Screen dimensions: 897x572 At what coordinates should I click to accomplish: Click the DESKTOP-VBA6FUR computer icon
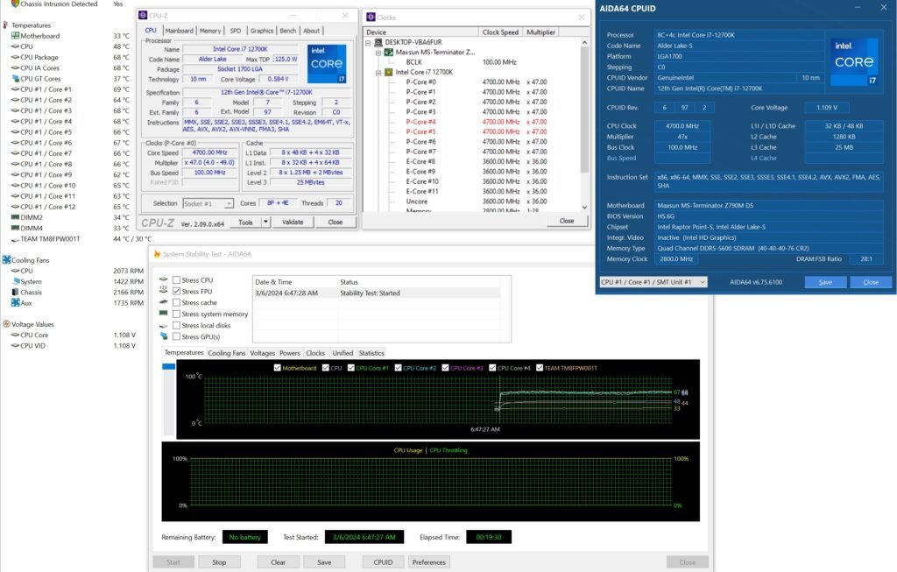(x=378, y=42)
